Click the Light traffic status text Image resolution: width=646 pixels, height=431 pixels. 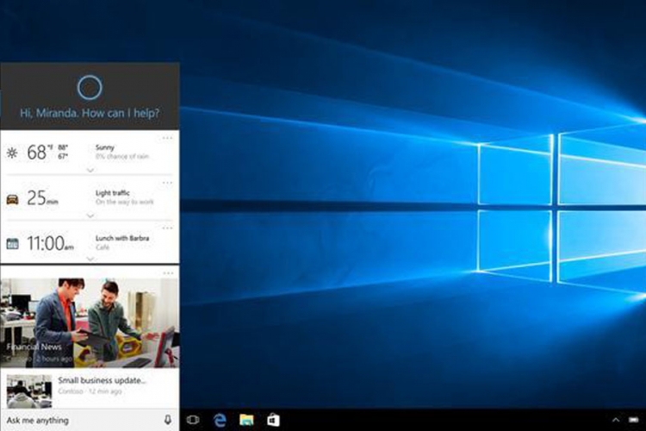pyautogui.click(x=113, y=193)
